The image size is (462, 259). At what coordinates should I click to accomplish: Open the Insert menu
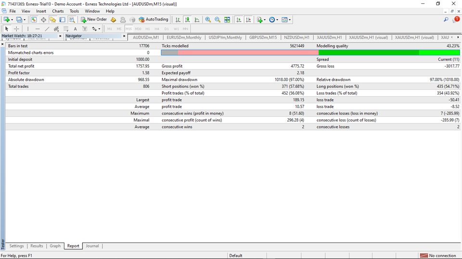[41, 11]
